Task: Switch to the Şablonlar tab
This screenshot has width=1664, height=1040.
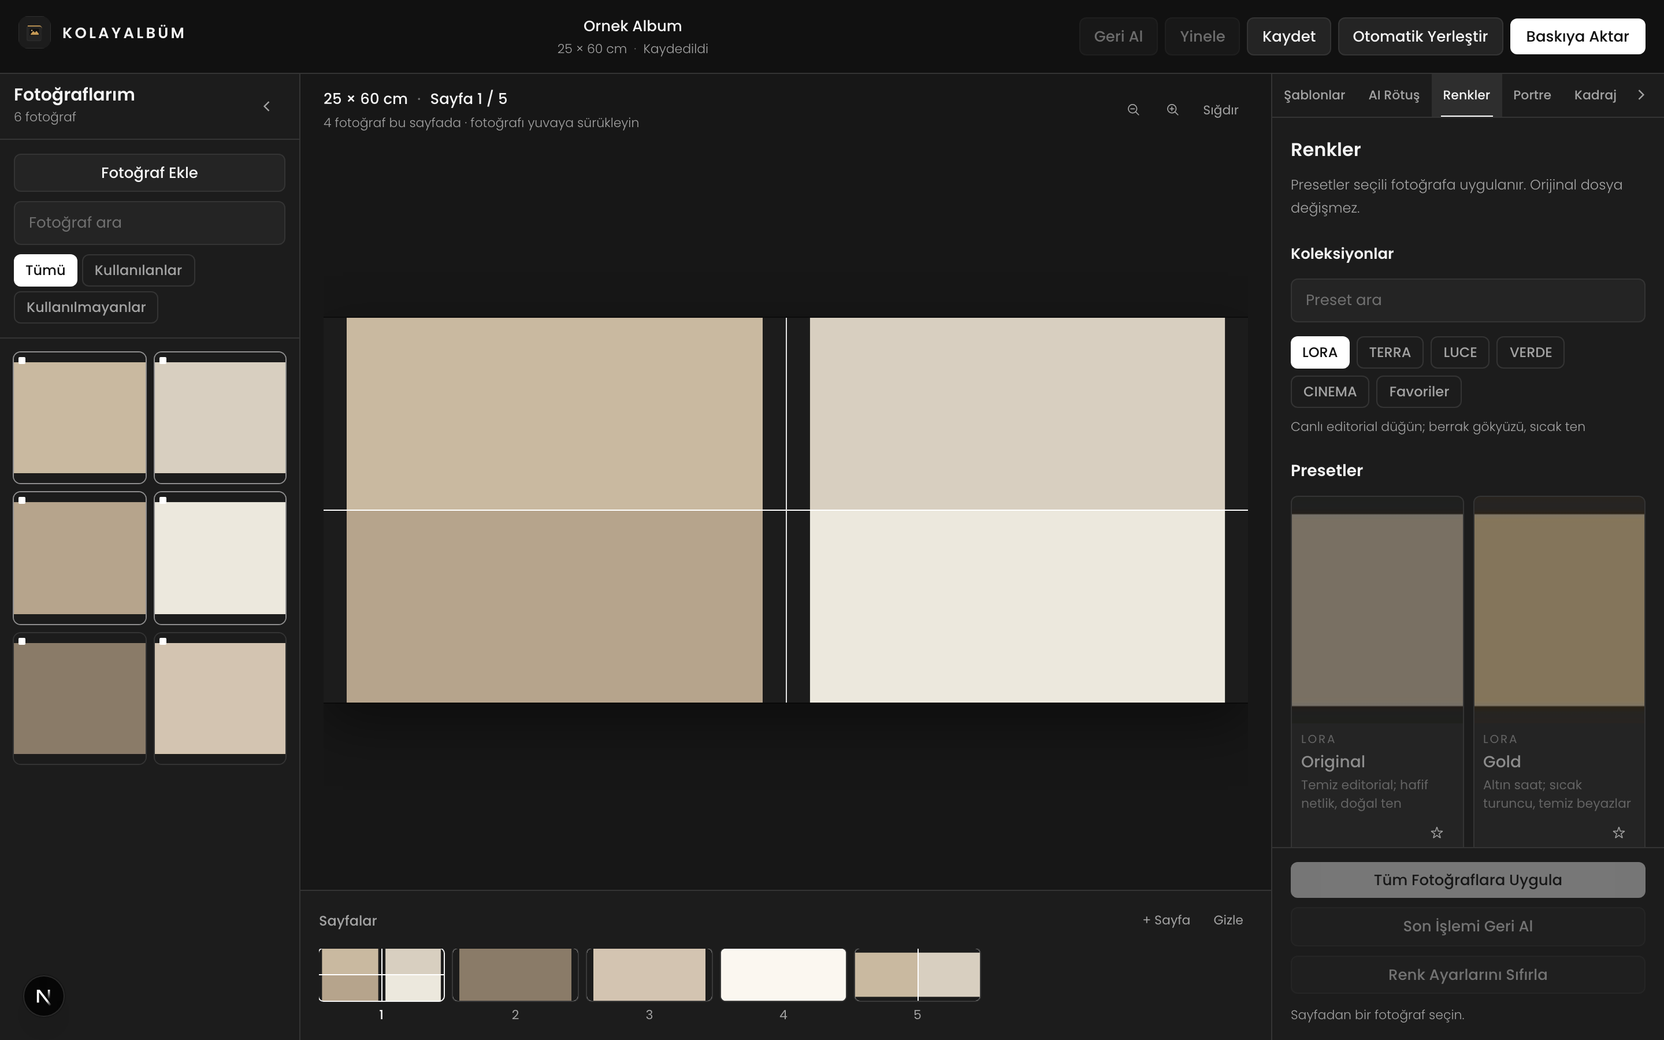Action: coord(1314,95)
